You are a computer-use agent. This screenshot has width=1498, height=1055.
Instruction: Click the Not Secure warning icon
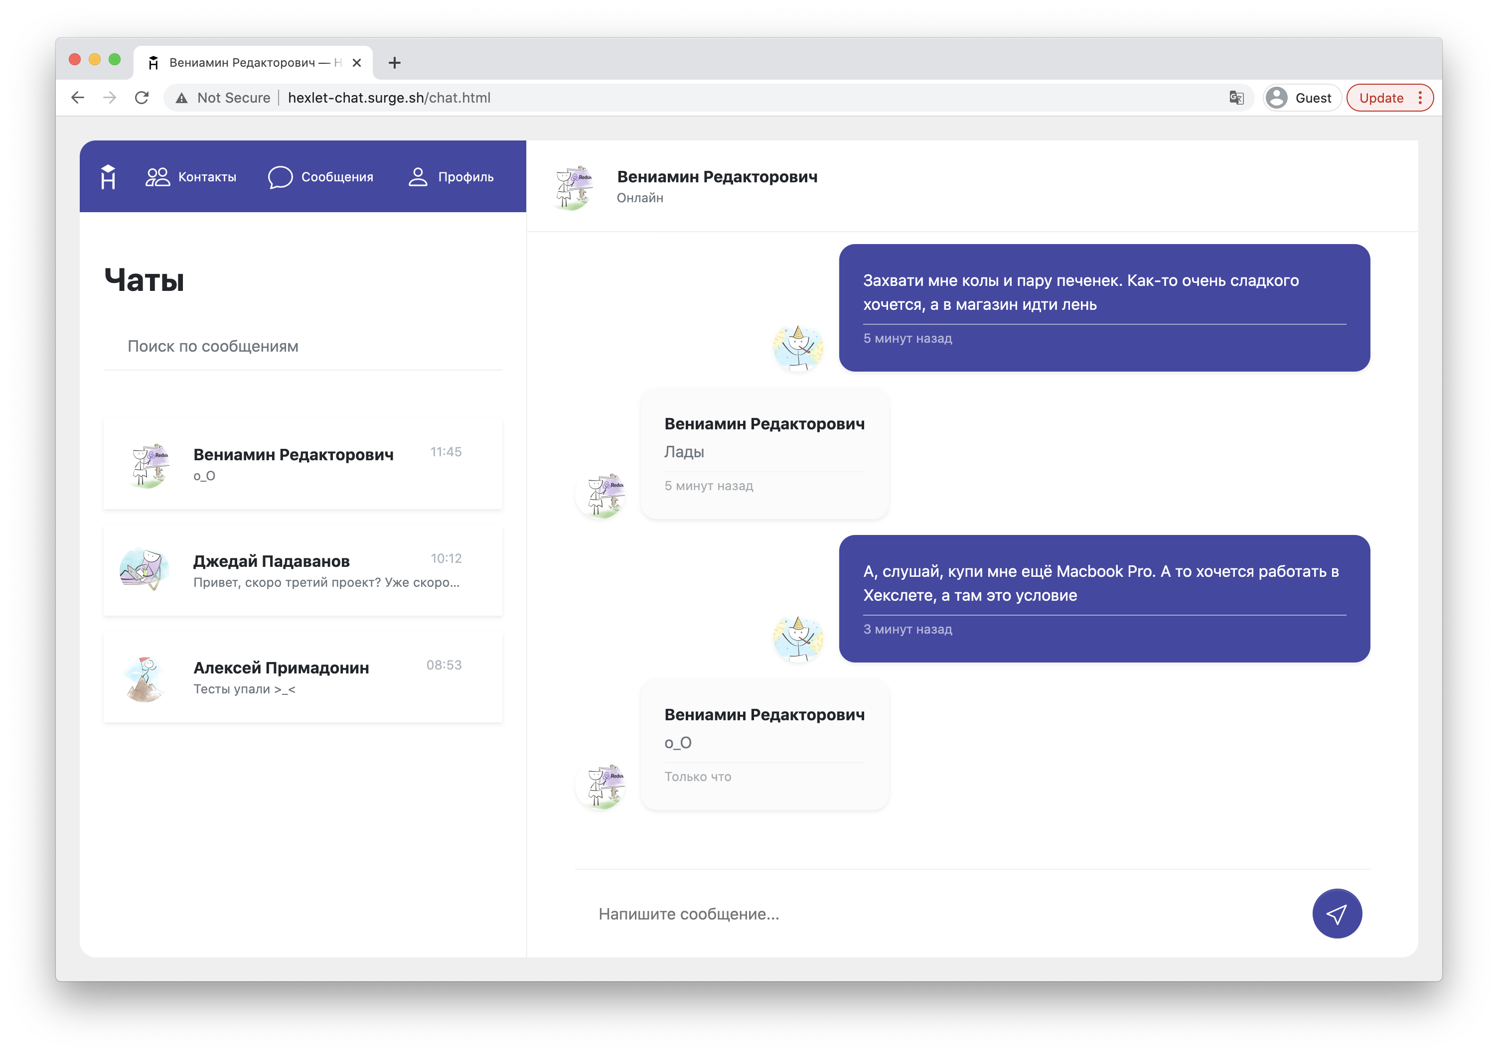(181, 98)
